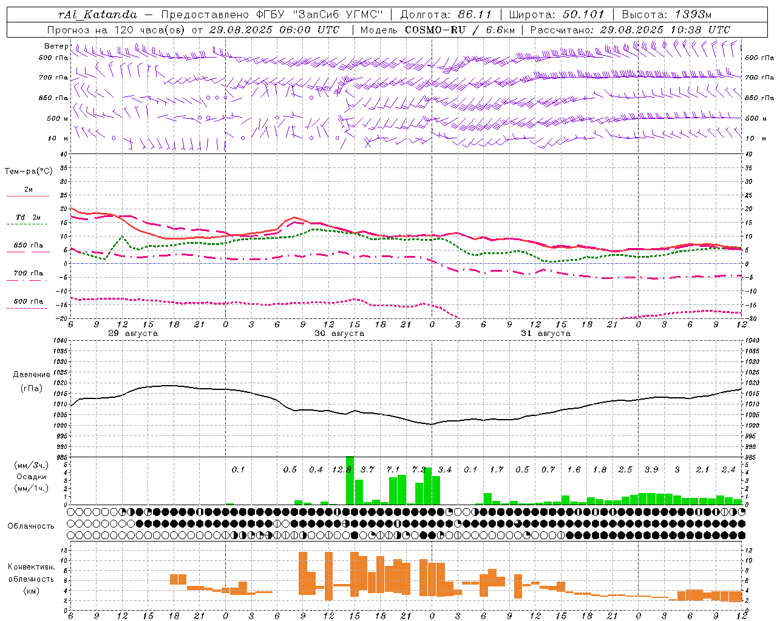Screen dimensions: 777x621
Task: Select the 2.1 precipitation value
Action: coord(703,470)
